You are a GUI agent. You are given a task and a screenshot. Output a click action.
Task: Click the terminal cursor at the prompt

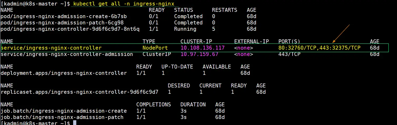pos(75,123)
